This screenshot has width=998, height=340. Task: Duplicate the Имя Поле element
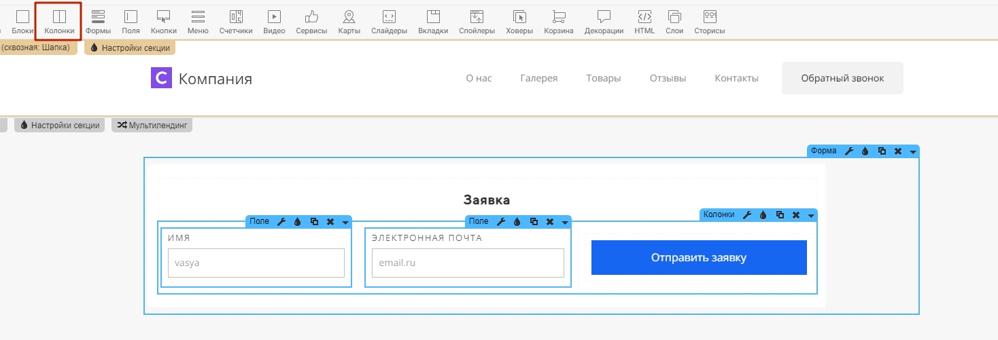click(x=314, y=221)
